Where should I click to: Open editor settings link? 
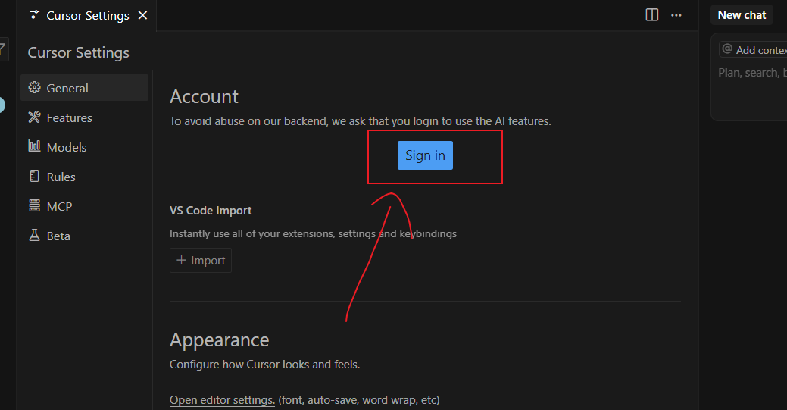click(223, 400)
